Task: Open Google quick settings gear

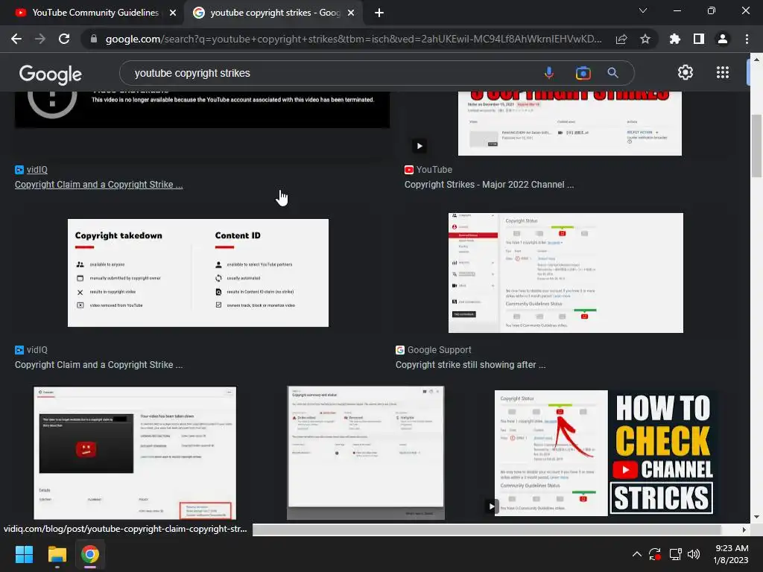Action: point(686,72)
